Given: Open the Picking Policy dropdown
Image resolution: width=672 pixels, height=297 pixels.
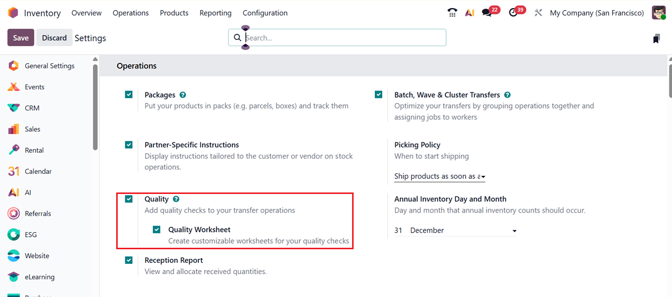Looking at the screenshot, I should (440, 176).
